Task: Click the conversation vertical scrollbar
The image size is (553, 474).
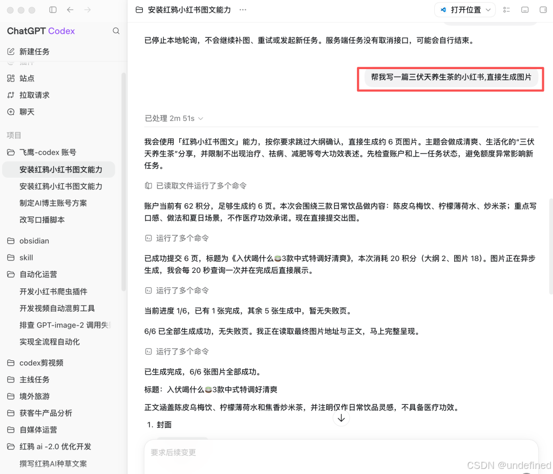Action: (551, 246)
